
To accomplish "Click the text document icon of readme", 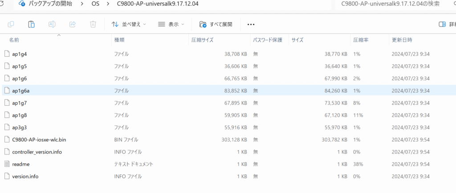I will (7, 164).
